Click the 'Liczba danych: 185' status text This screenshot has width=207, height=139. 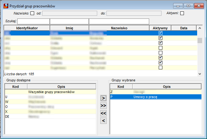click(x=19, y=74)
